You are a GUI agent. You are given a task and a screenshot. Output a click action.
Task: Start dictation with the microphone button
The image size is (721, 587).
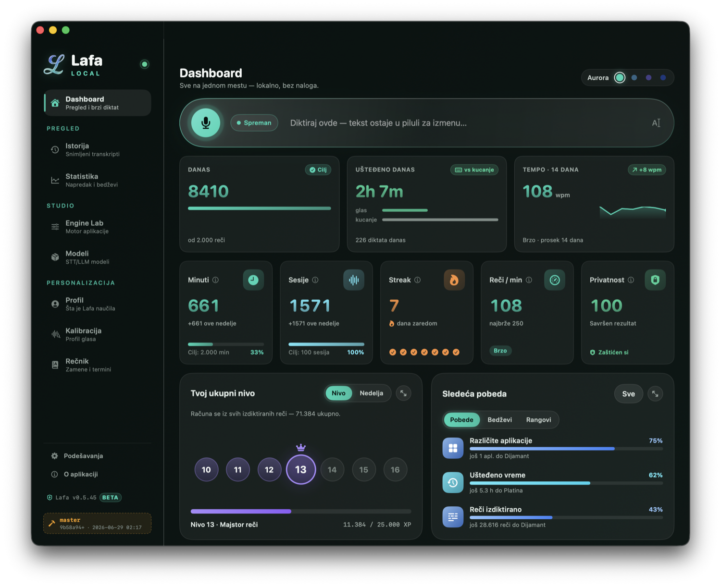click(206, 122)
